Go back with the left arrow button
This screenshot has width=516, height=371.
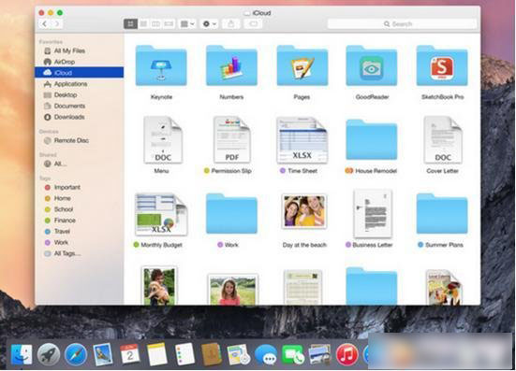[45, 23]
